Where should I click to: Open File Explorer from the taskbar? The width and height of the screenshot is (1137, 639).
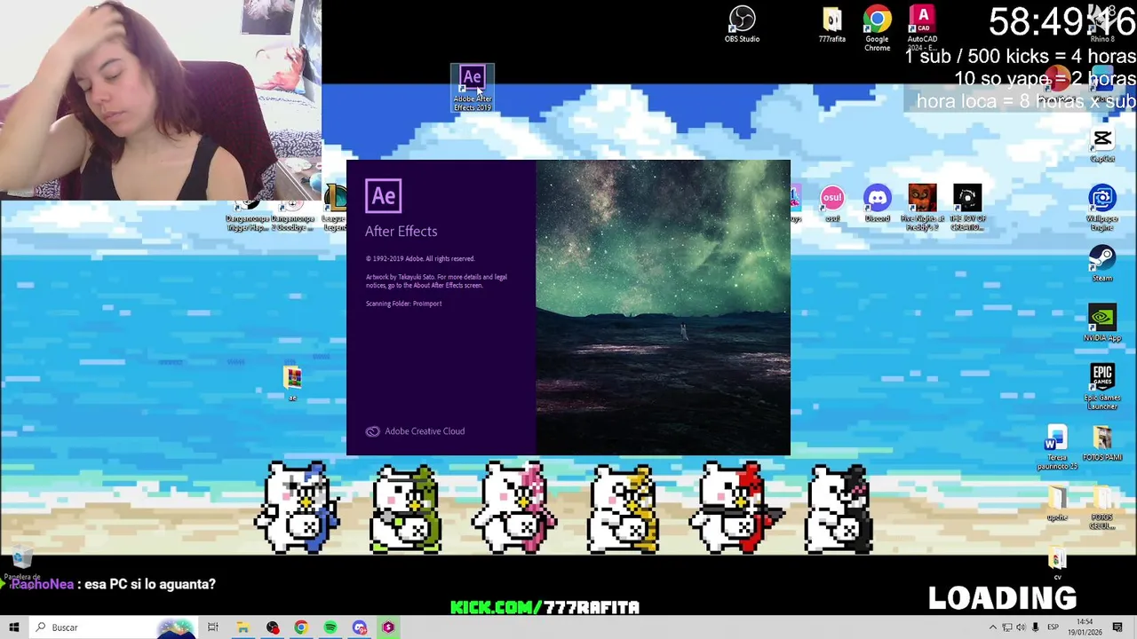pos(243,627)
